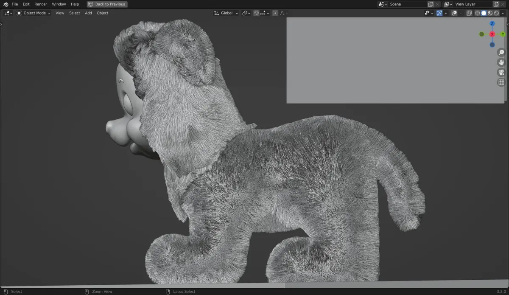509x295 pixels.
Task: Click the Z axis on navigation gizmo
Action: (492, 24)
